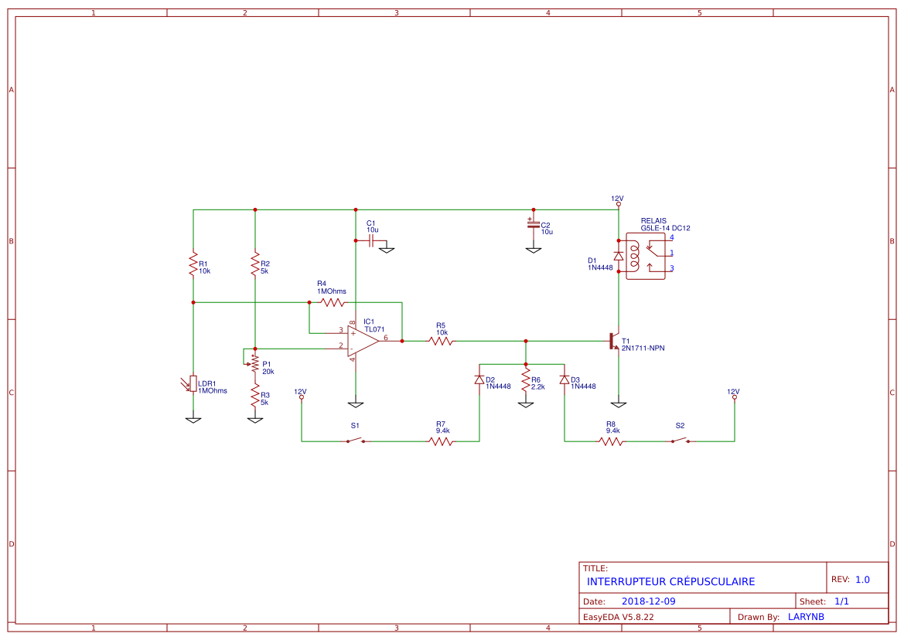
Task: Click the Sheet value 1/1
Action: click(841, 601)
